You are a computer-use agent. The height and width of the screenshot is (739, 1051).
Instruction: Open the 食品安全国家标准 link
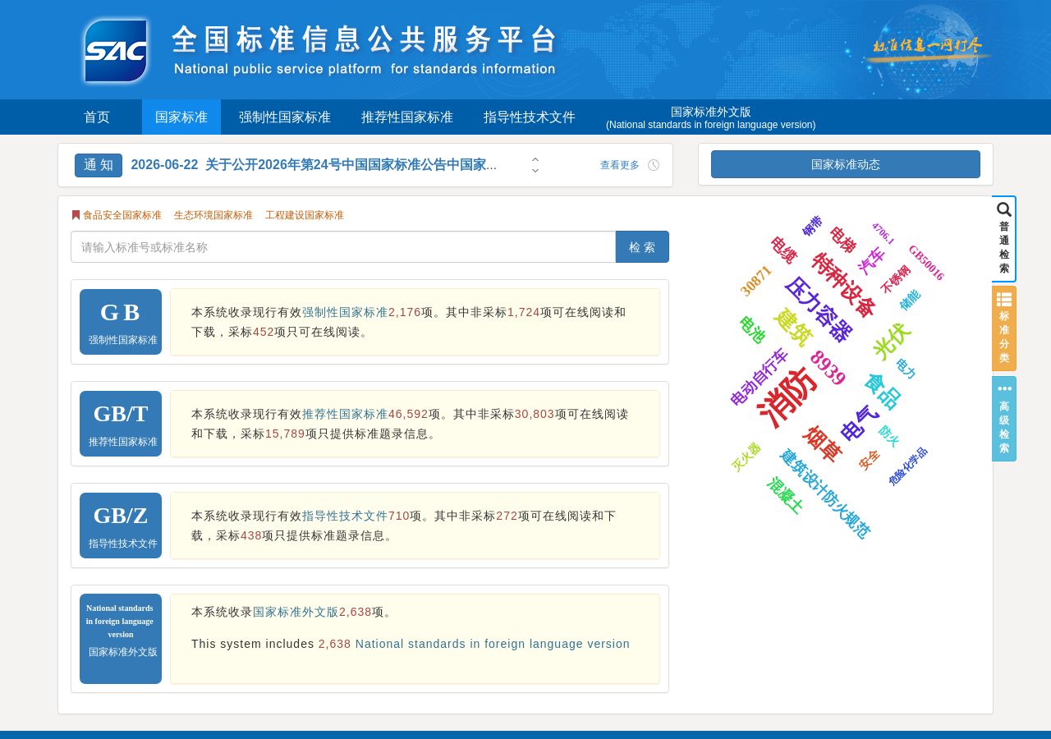point(122,215)
